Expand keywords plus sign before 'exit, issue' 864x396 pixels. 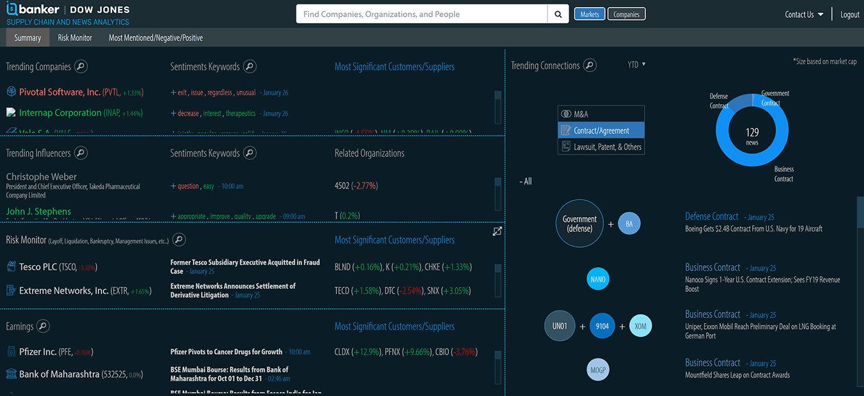(x=173, y=93)
